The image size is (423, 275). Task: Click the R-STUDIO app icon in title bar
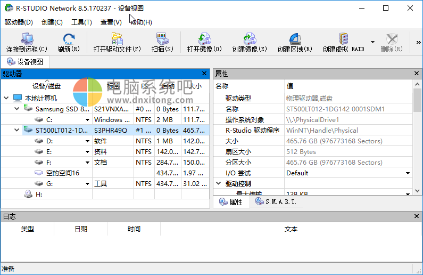(9, 8)
